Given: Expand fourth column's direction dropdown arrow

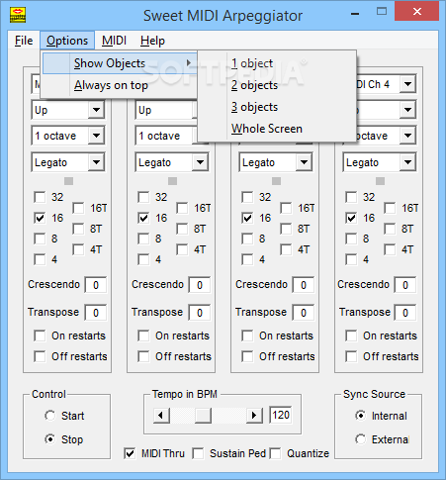Looking at the screenshot, I should coord(407,110).
